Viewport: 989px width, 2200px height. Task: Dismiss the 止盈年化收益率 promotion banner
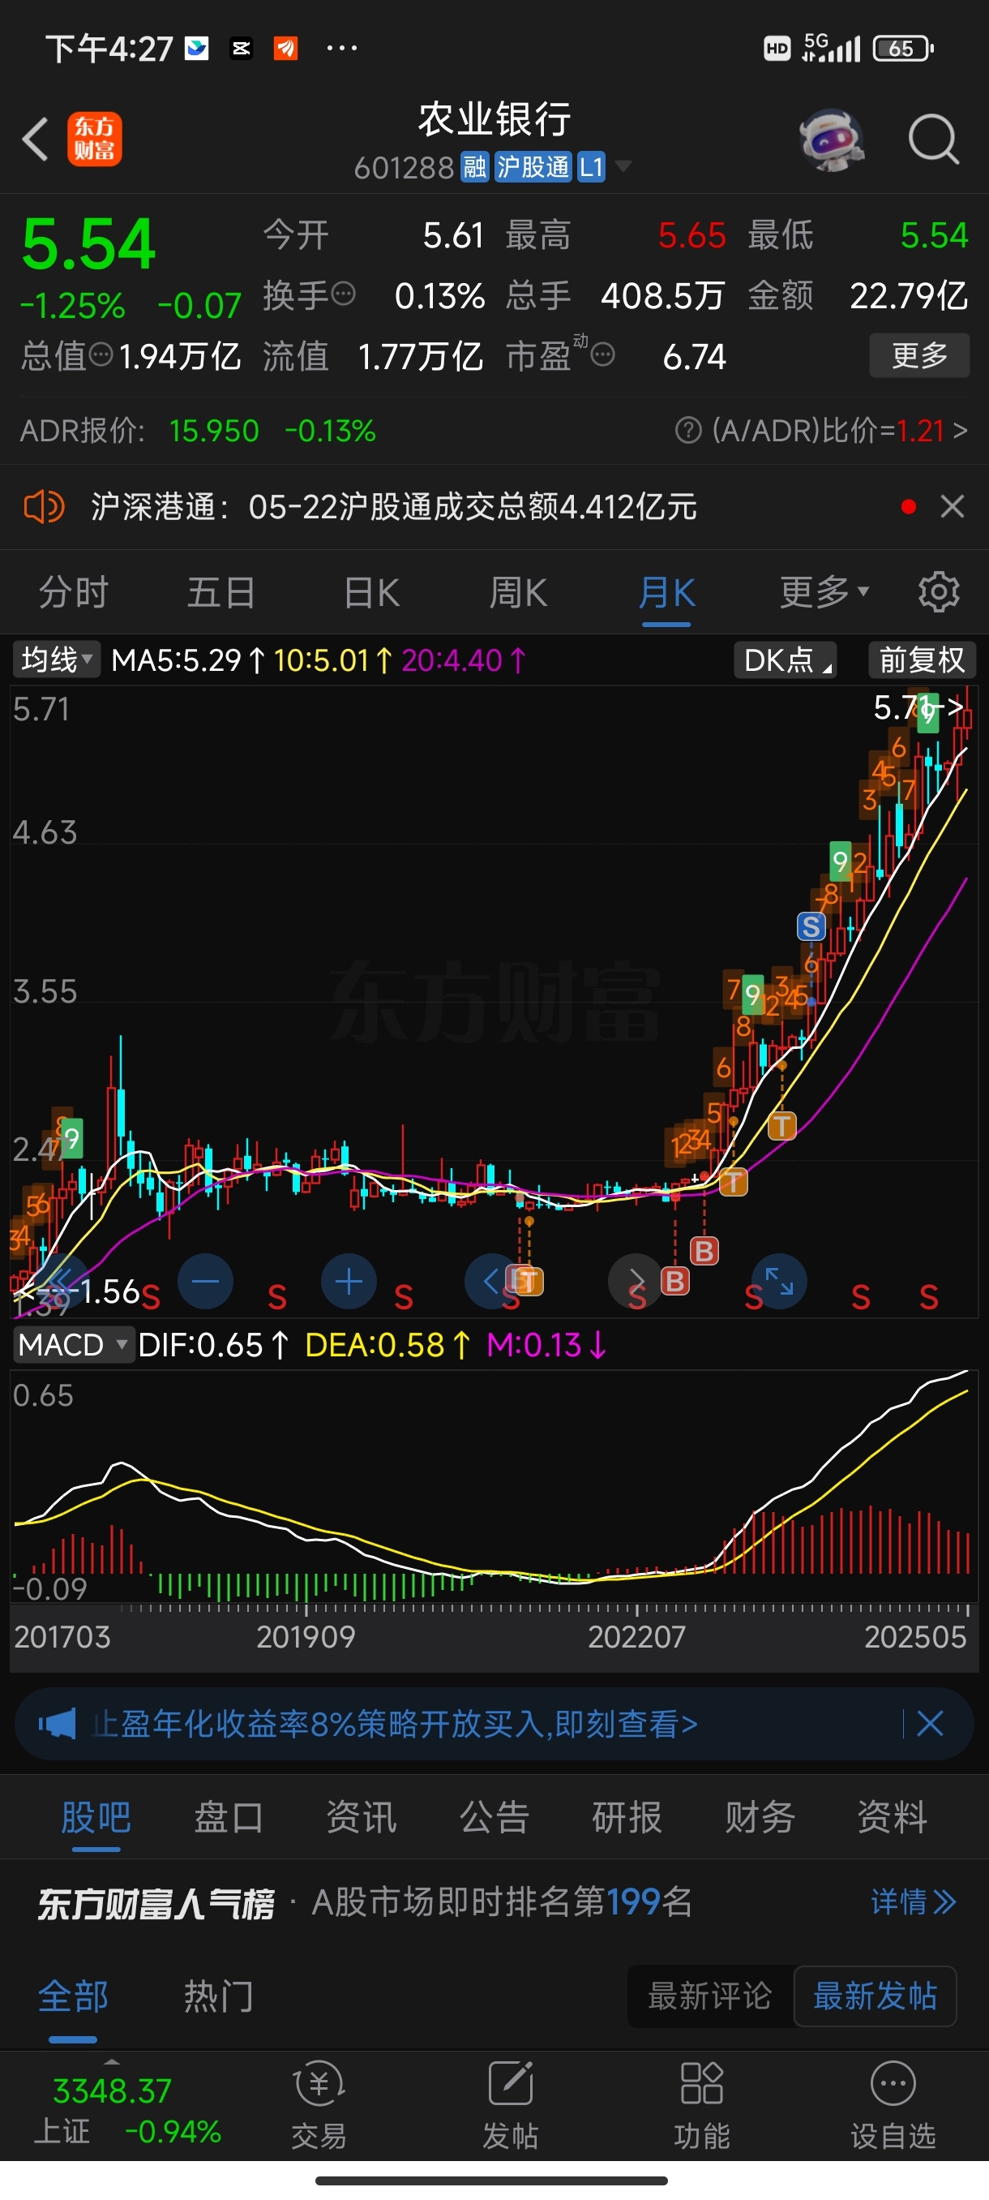point(929,1724)
